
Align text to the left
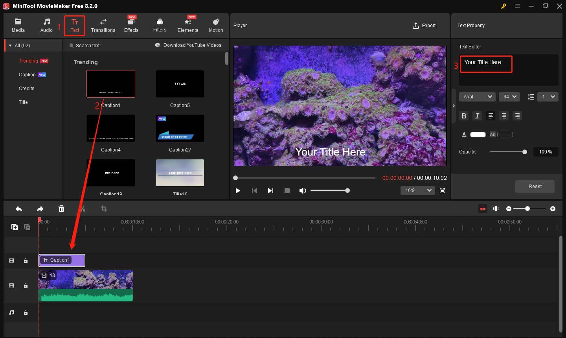pos(491,116)
